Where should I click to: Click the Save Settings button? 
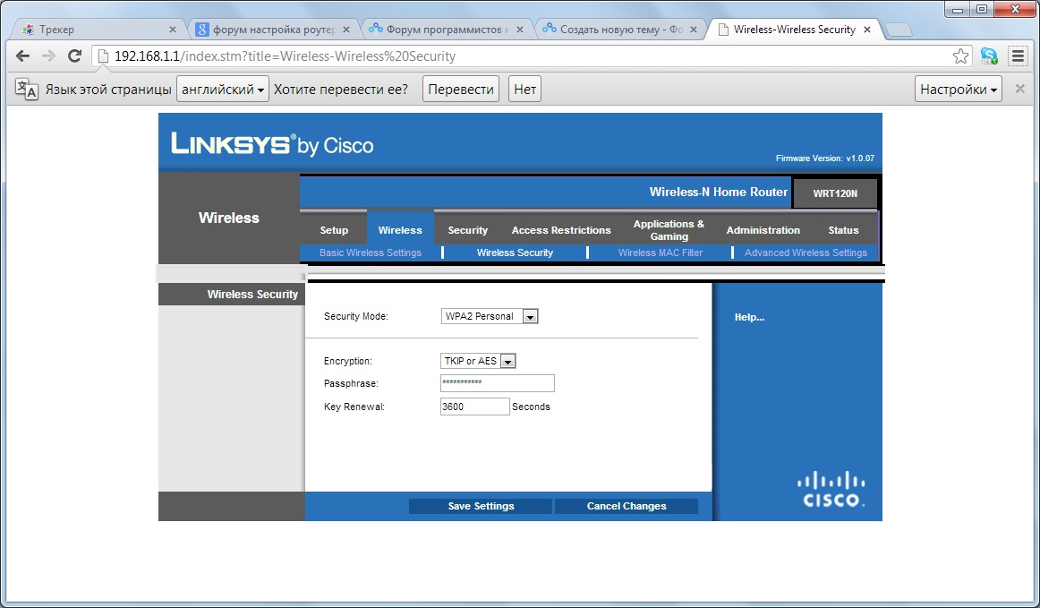(x=481, y=506)
